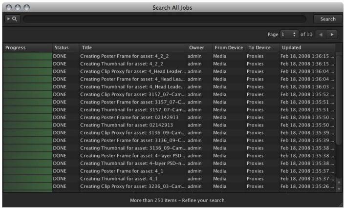Click progress bar of Thumbnail 02142913 job
The width and height of the screenshot is (344, 208).
point(28,125)
